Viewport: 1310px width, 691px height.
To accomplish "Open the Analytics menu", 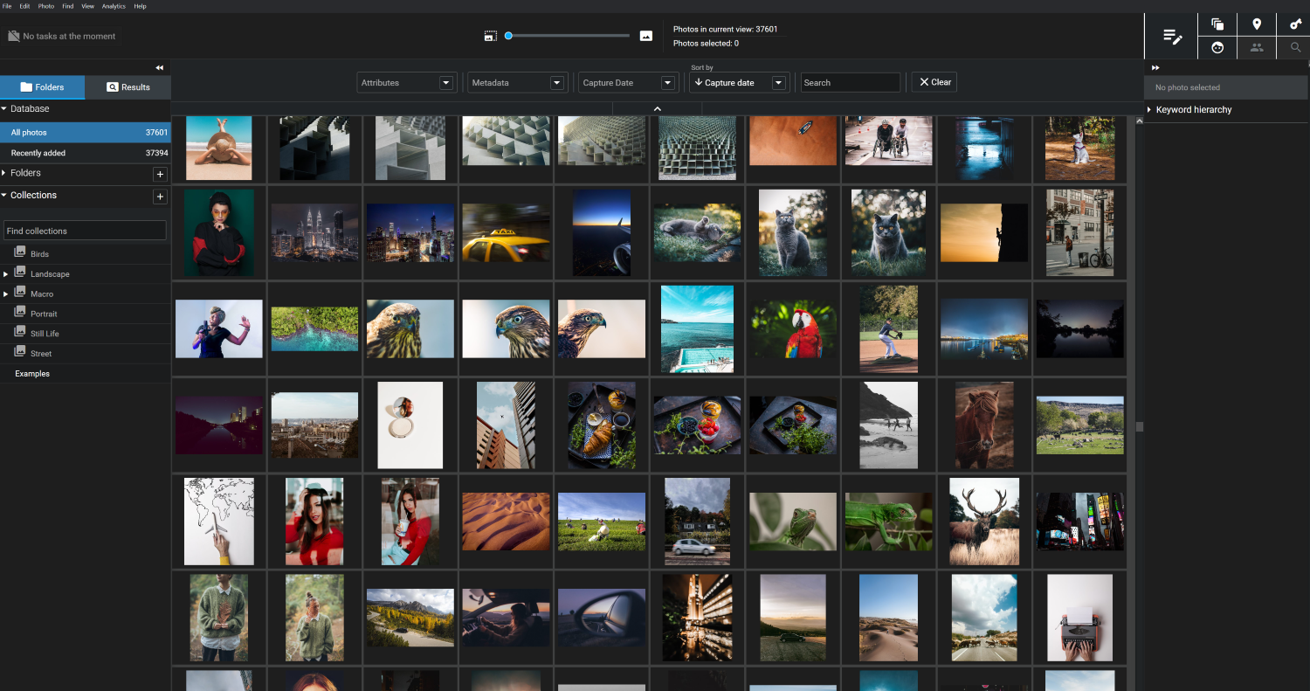I will (114, 6).
